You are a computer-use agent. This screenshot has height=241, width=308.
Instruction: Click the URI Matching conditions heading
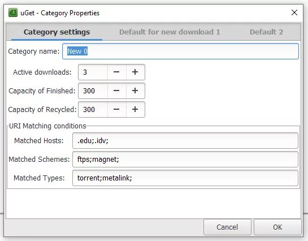(x=47, y=126)
